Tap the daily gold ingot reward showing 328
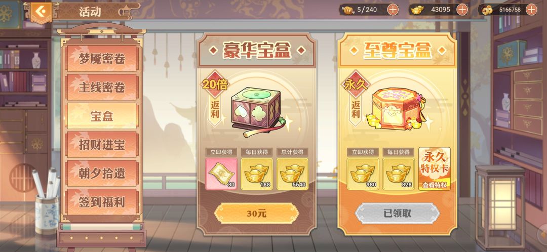The image size is (547, 252). pyautogui.click(x=399, y=174)
